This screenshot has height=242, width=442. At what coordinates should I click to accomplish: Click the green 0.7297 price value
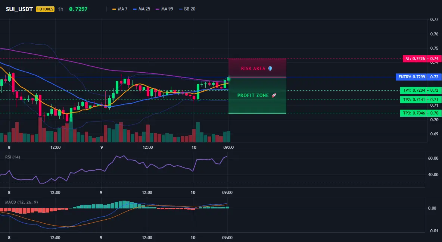click(78, 9)
